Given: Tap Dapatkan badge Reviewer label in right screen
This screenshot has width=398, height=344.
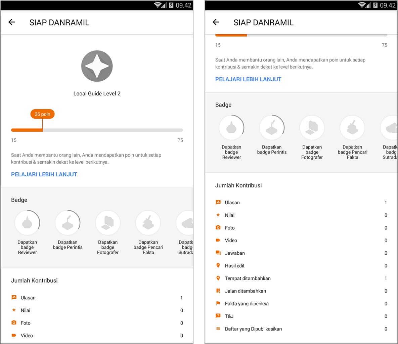Looking at the screenshot, I should pos(231,152).
